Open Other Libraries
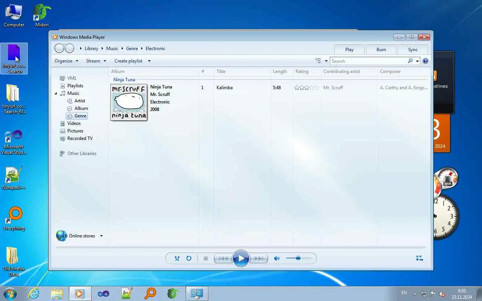 (82, 154)
